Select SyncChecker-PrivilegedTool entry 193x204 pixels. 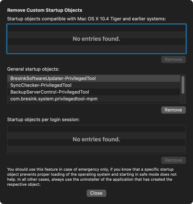[94, 85]
